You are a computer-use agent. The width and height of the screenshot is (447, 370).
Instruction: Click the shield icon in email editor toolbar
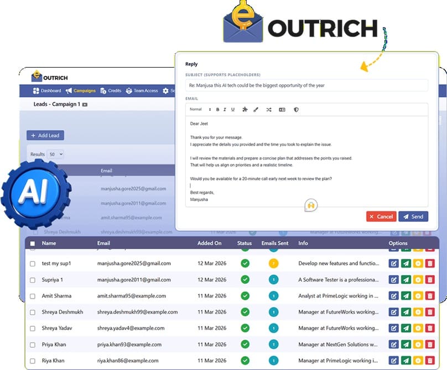point(296,110)
